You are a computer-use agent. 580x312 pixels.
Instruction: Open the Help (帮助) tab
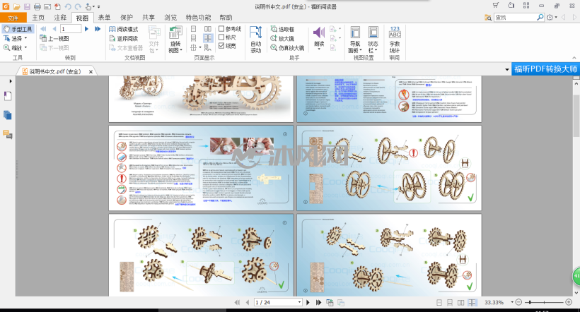[x=226, y=18]
